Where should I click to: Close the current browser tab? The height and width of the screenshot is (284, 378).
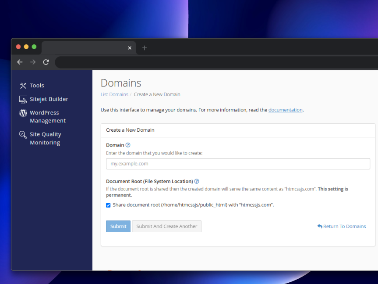tap(130, 48)
